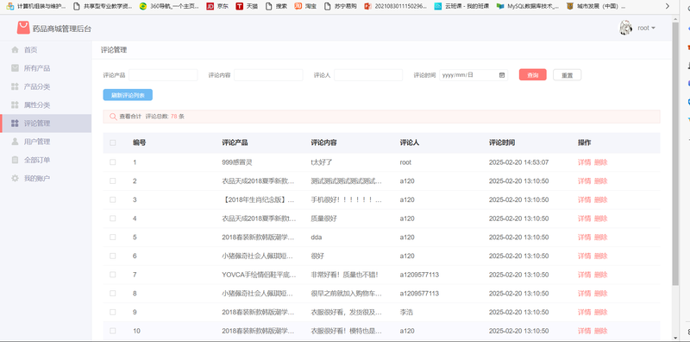Image resolution: width=690 pixels, height=342 pixels.
Task: Check the row 1 checkbox
Action: point(113,162)
